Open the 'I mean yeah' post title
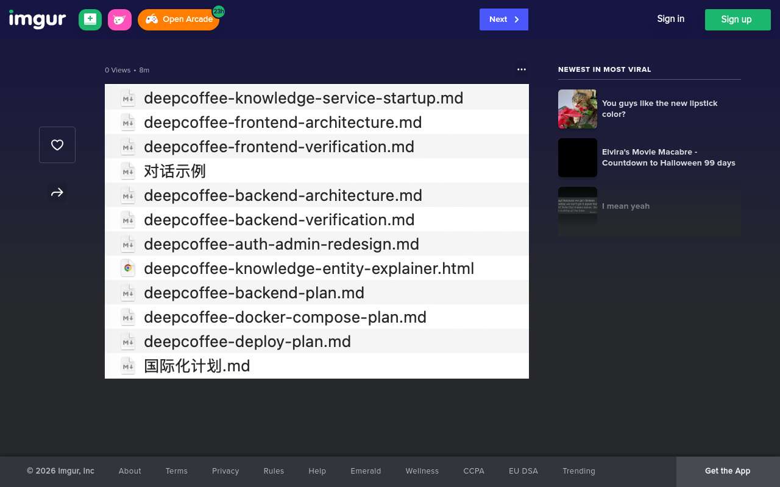This screenshot has height=487, width=780. [x=626, y=206]
